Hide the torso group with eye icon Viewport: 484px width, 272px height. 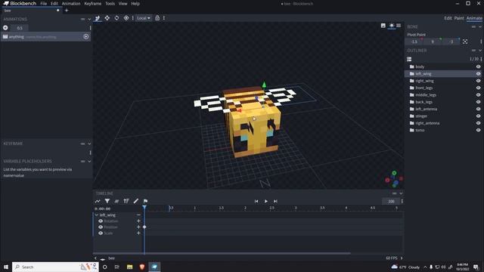coord(478,130)
